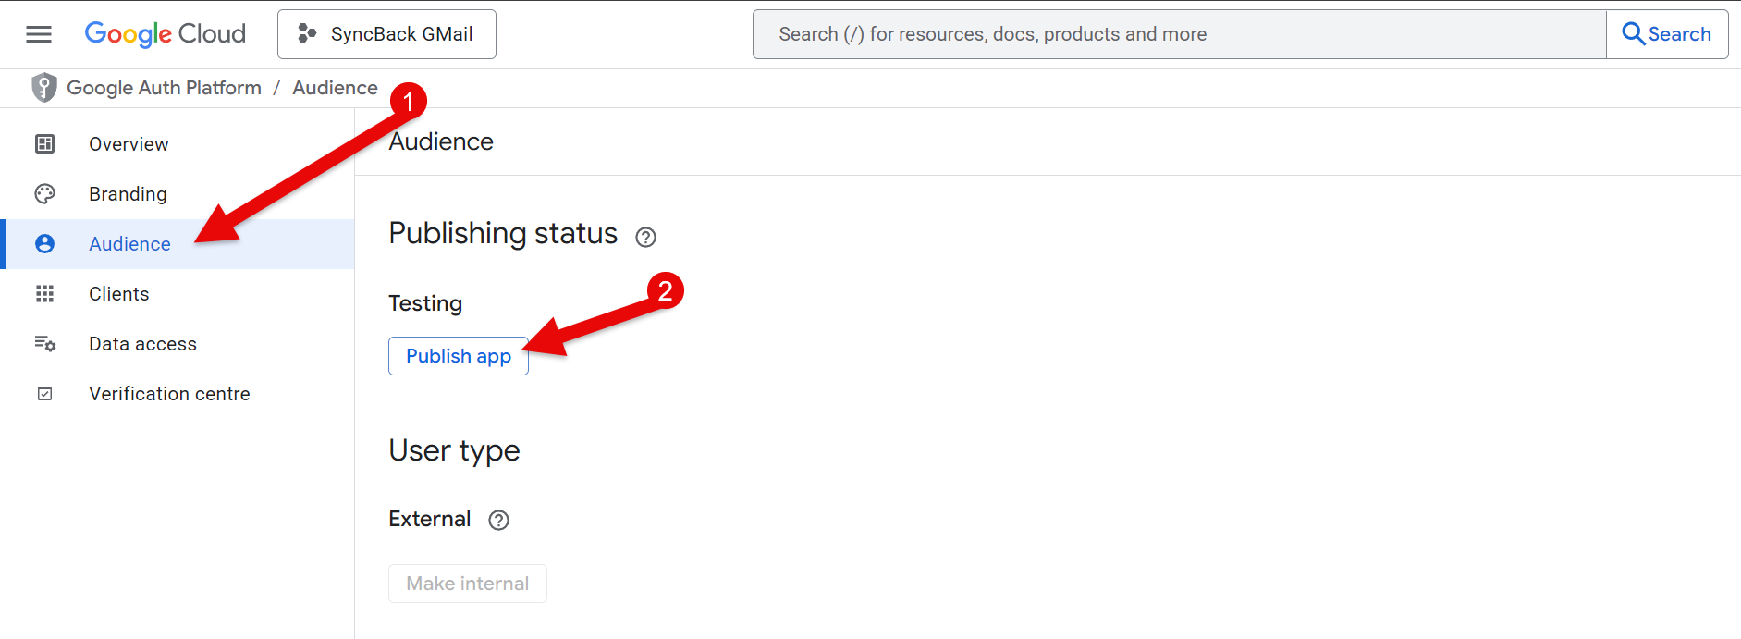Image resolution: width=1741 pixels, height=639 pixels.
Task: Click the Search button
Action: click(1666, 34)
